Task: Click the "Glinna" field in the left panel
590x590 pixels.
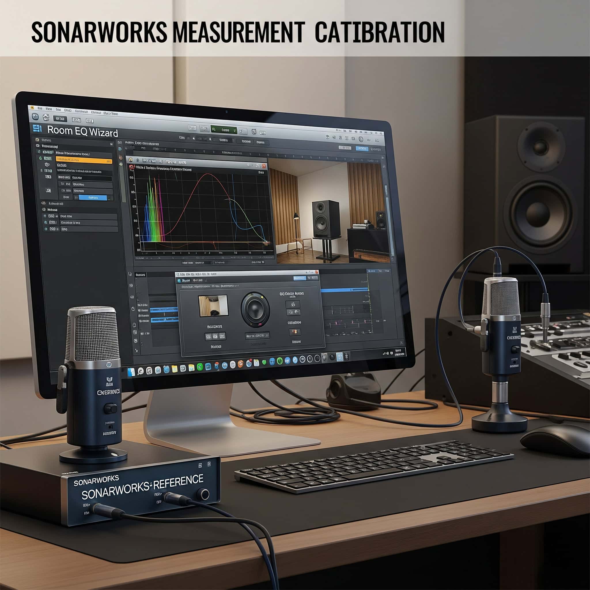Action: pyautogui.click(x=92, y=191)
